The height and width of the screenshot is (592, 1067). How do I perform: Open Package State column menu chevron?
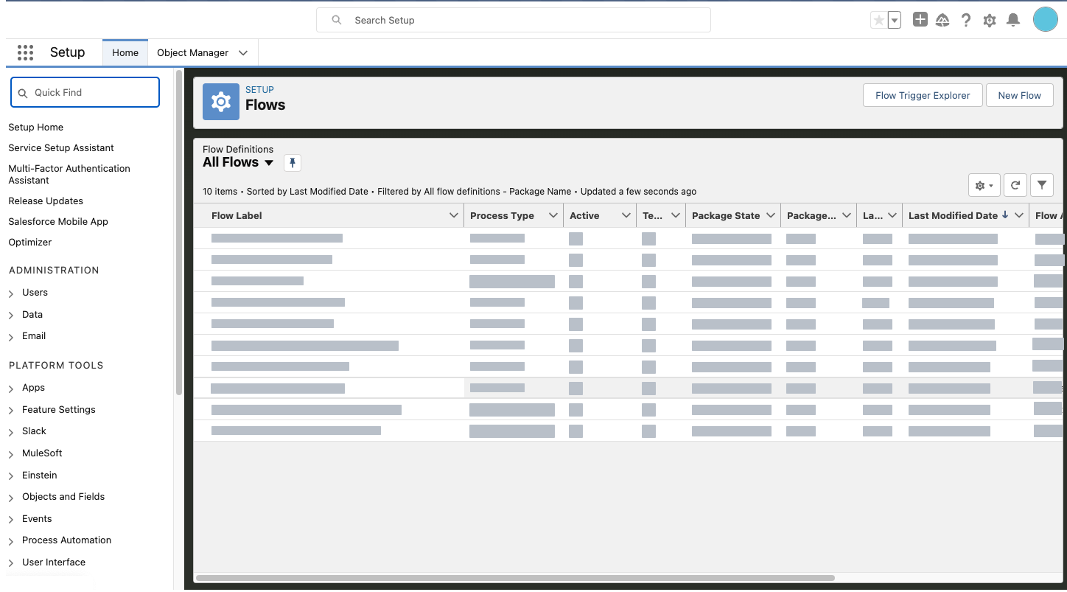tap(771, 215)
